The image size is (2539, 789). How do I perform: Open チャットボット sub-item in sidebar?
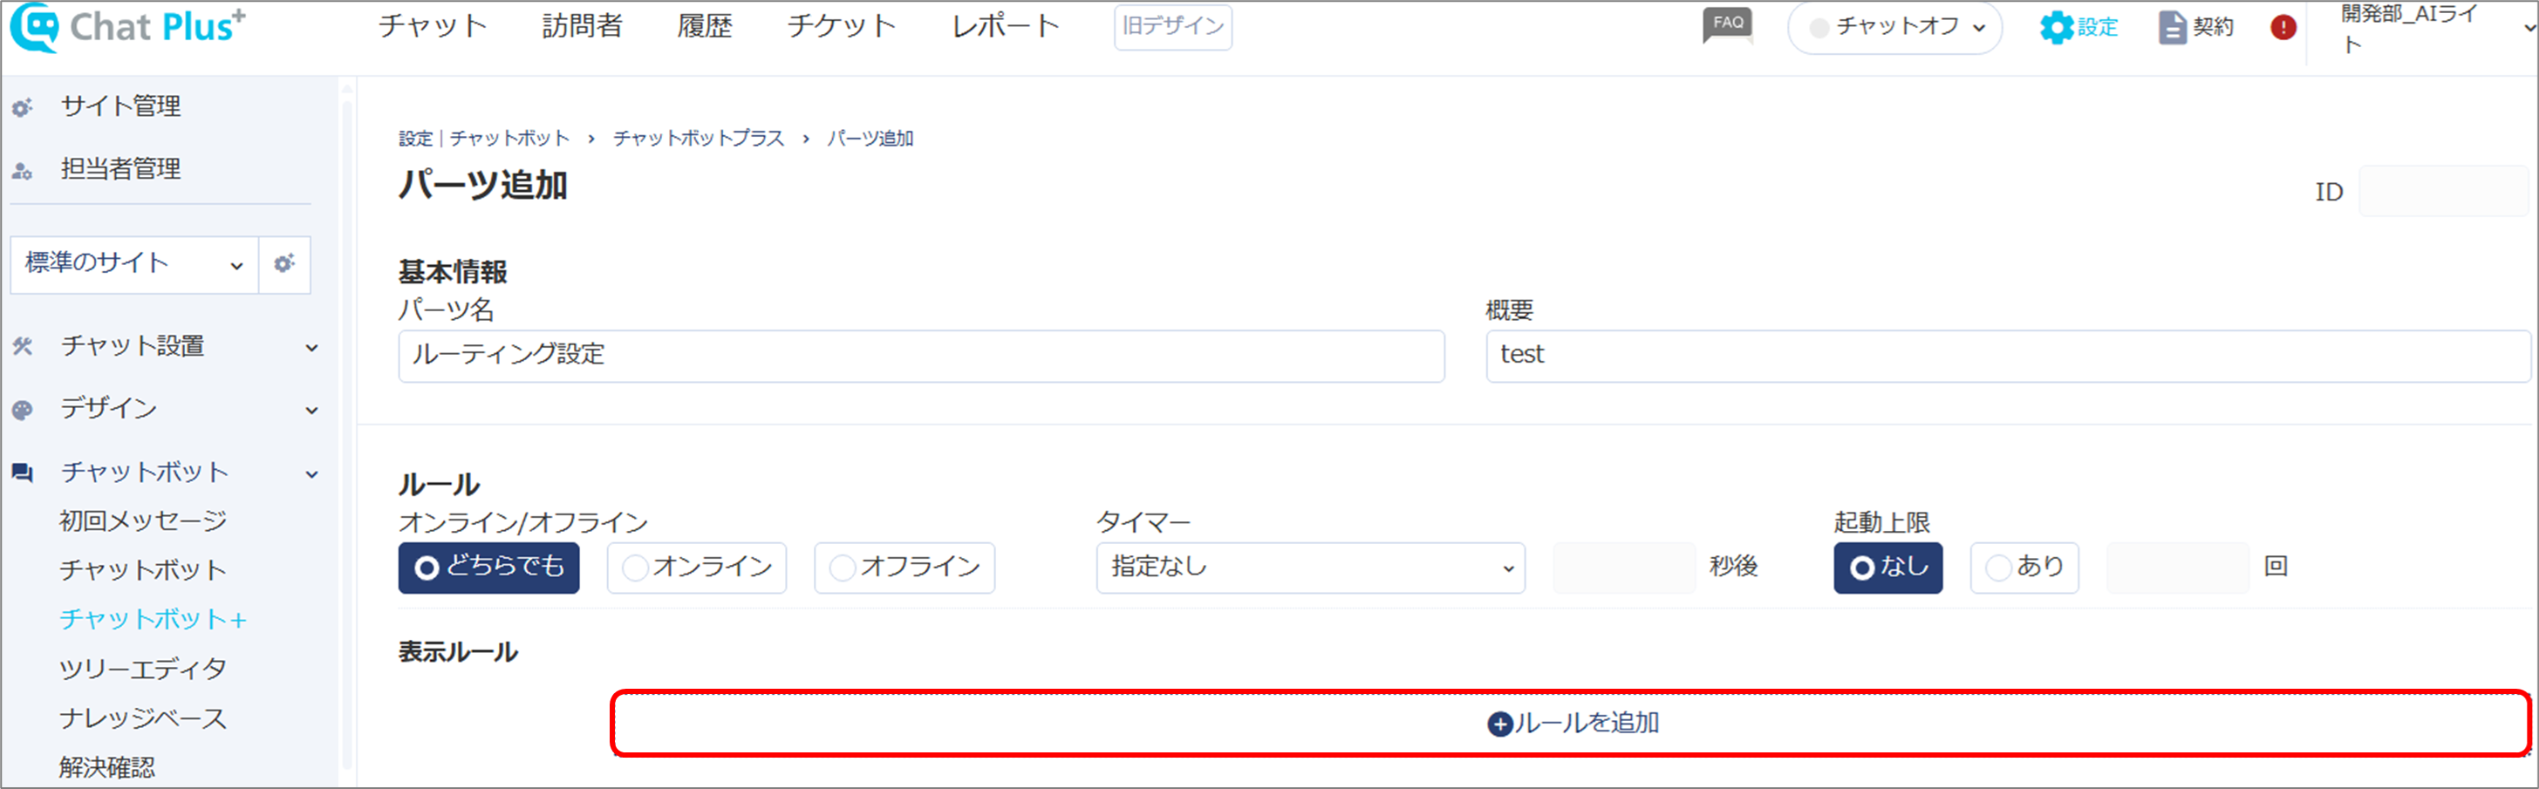click(143, 570)
